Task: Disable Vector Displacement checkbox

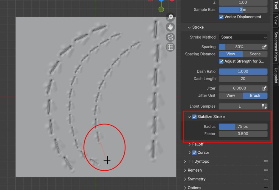Action: [x=221, y=17]
